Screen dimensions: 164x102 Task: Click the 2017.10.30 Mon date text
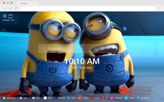[82, 68]
